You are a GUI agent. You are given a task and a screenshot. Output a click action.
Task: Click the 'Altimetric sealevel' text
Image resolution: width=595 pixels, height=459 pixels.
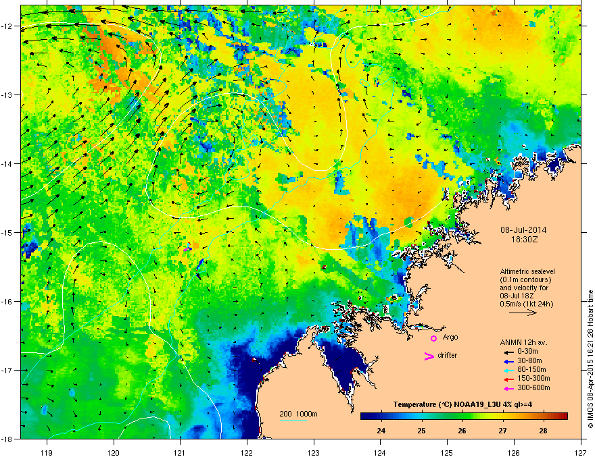(x=527, y=271)
